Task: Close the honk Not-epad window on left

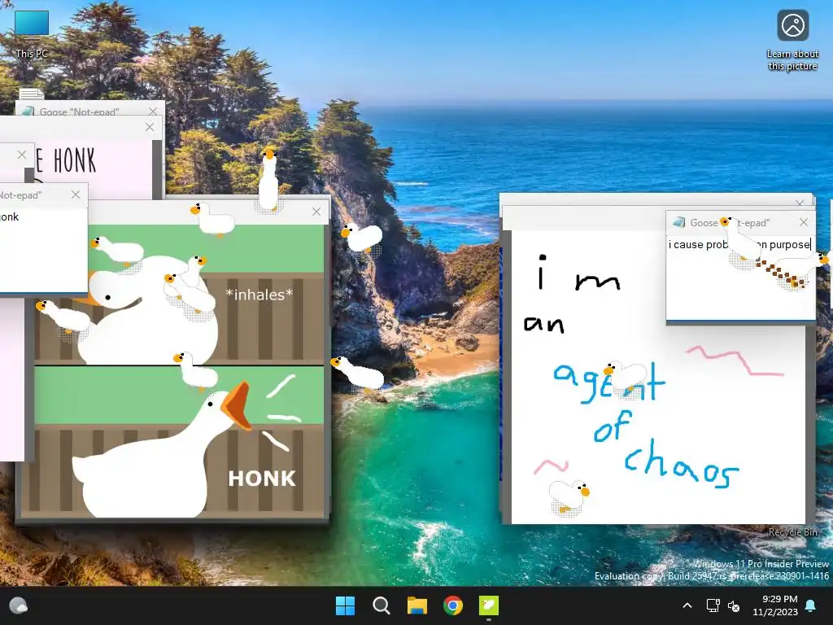Action: coord(76,194)
